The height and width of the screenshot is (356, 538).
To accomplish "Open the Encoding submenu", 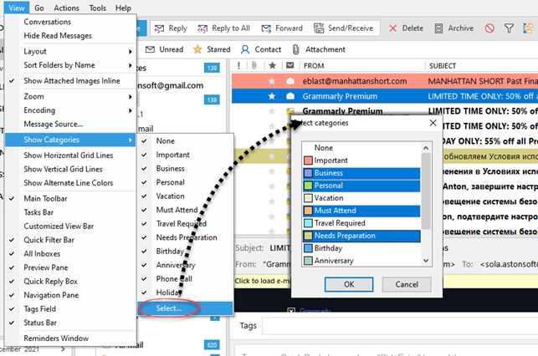I will [70, 110].
